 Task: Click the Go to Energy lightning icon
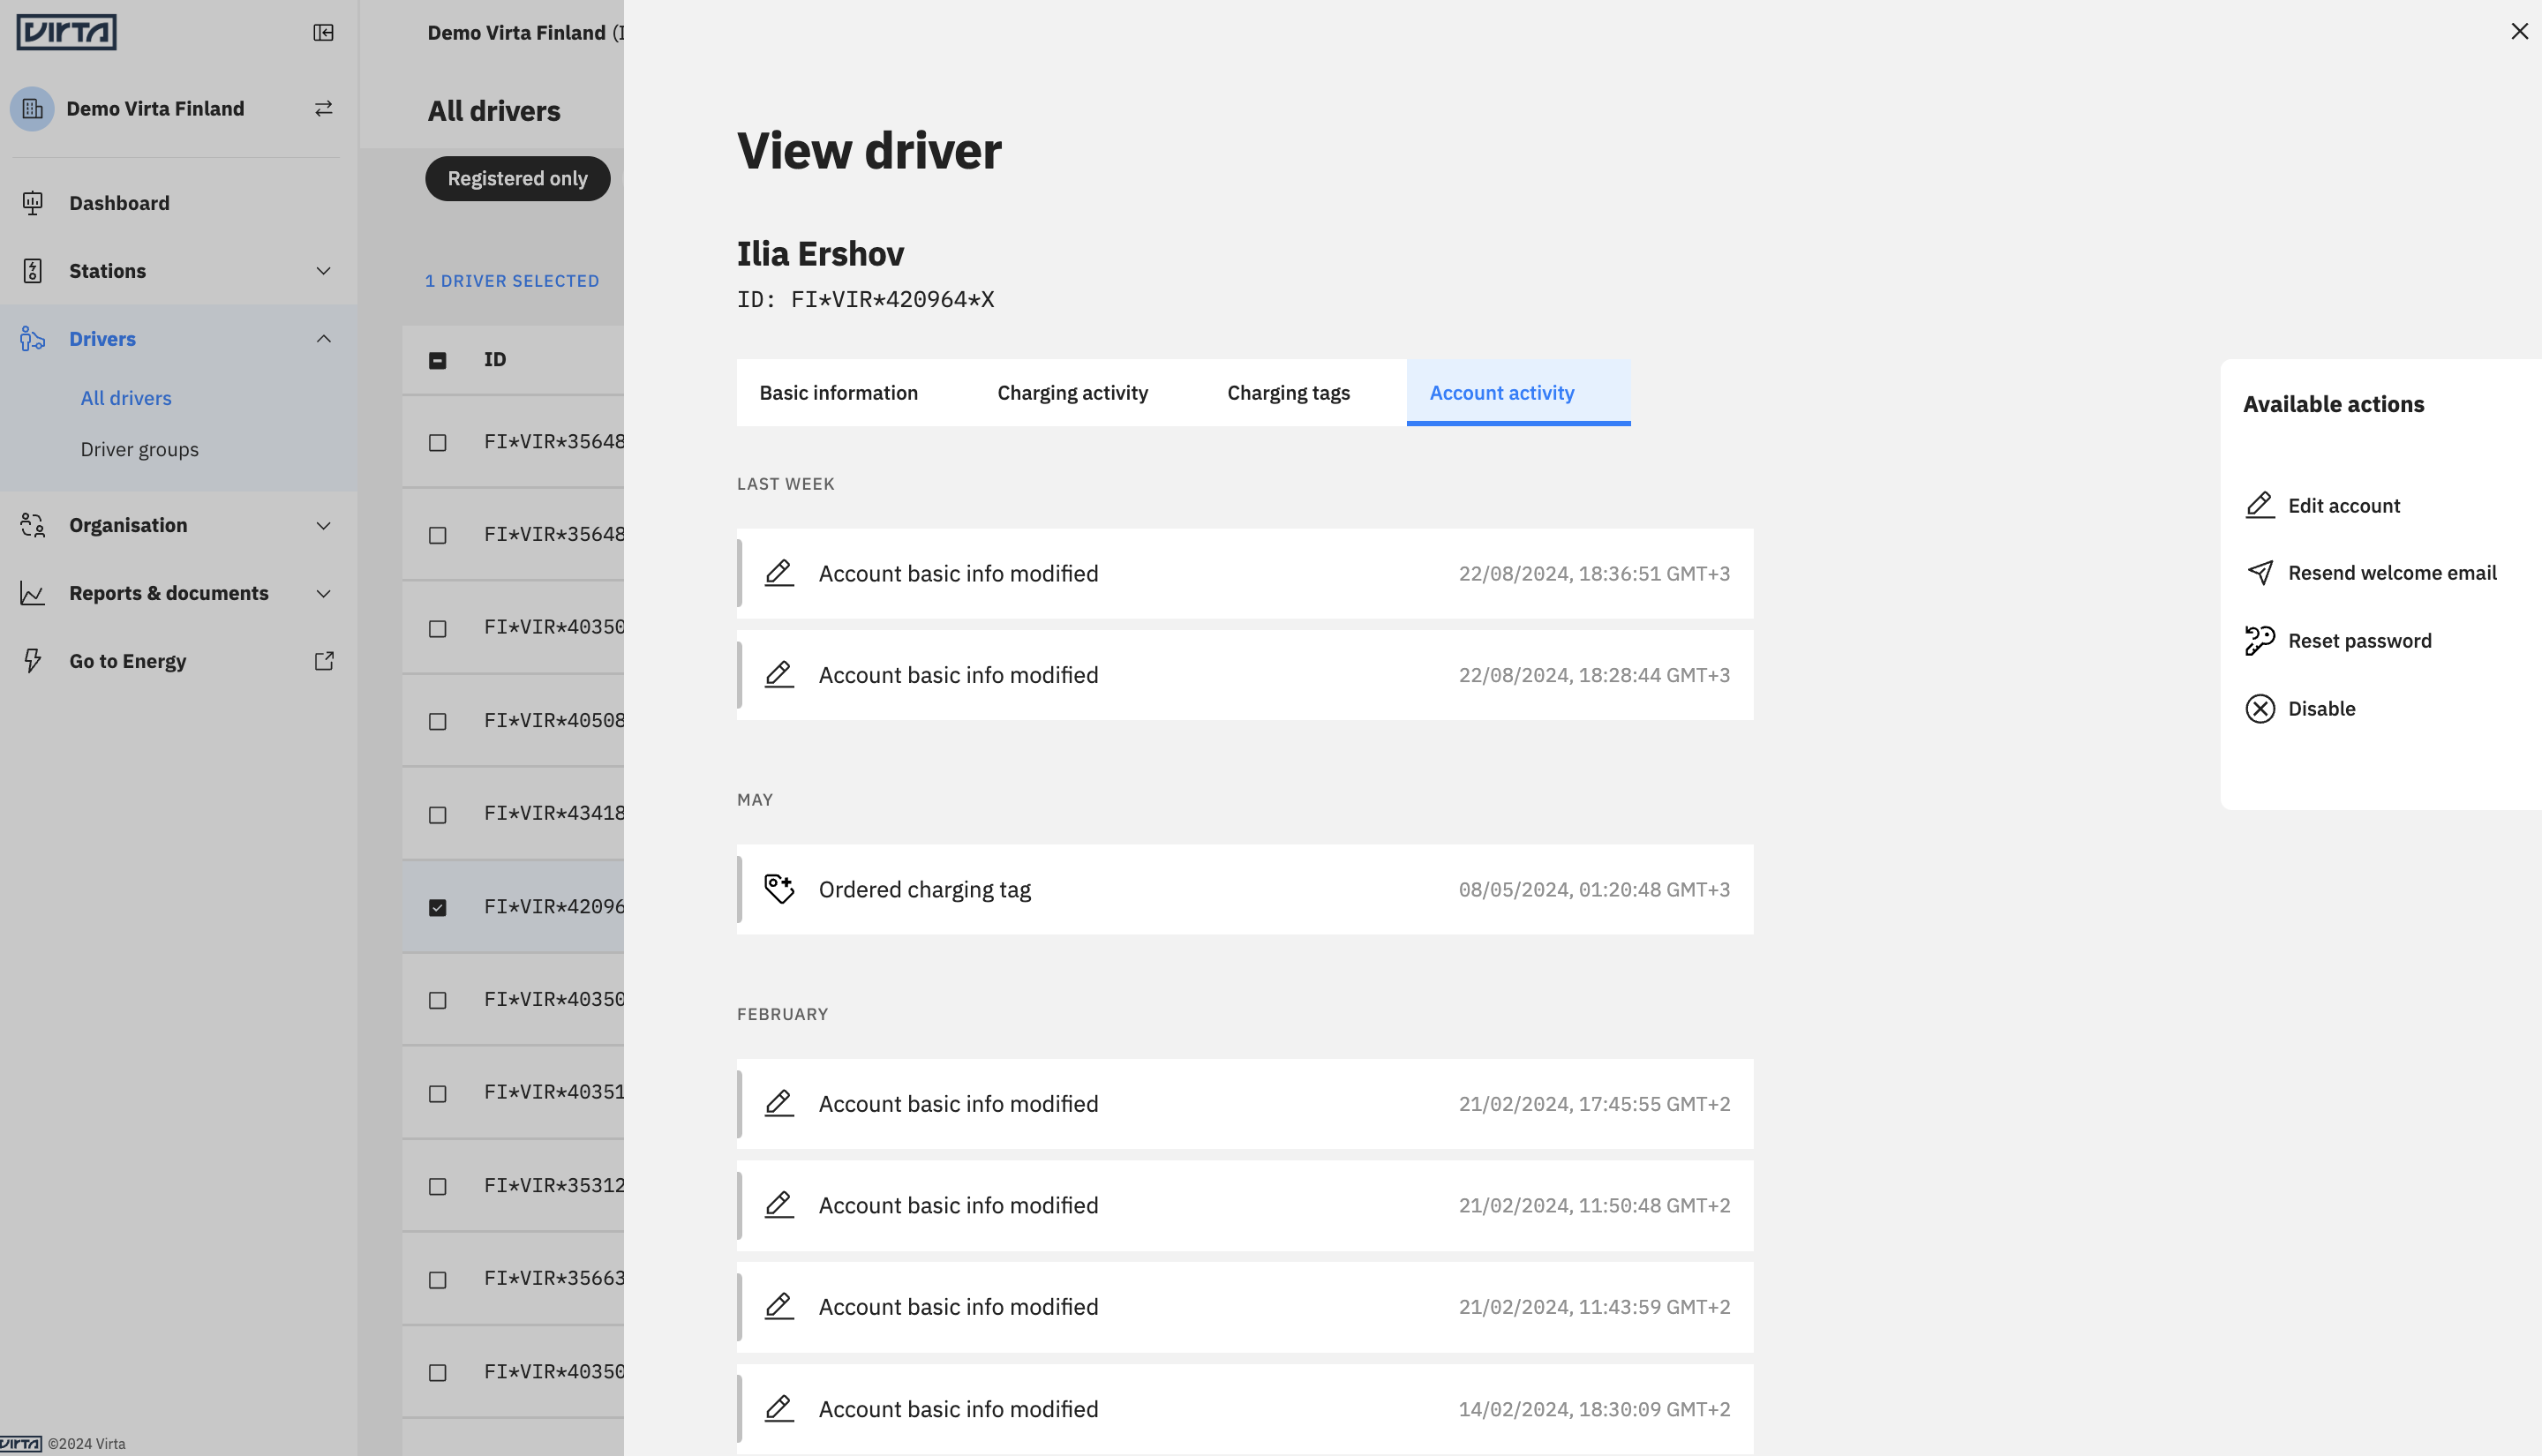click(32, 661)
